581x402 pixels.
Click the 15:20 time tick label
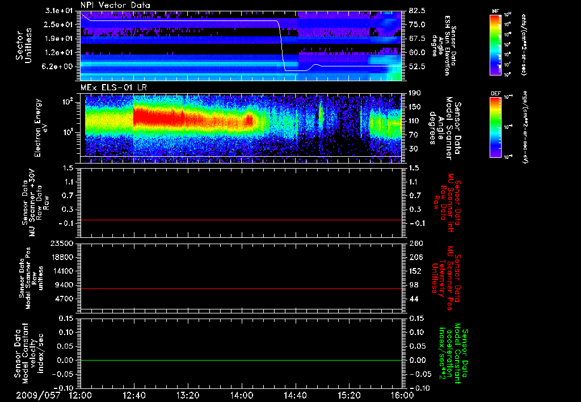[349, 396]
